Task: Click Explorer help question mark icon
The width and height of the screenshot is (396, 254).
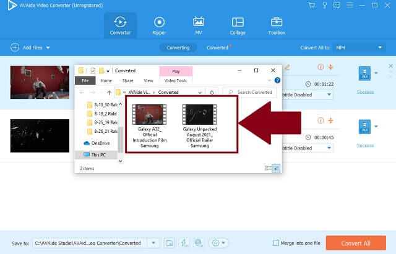Action: 277,80
